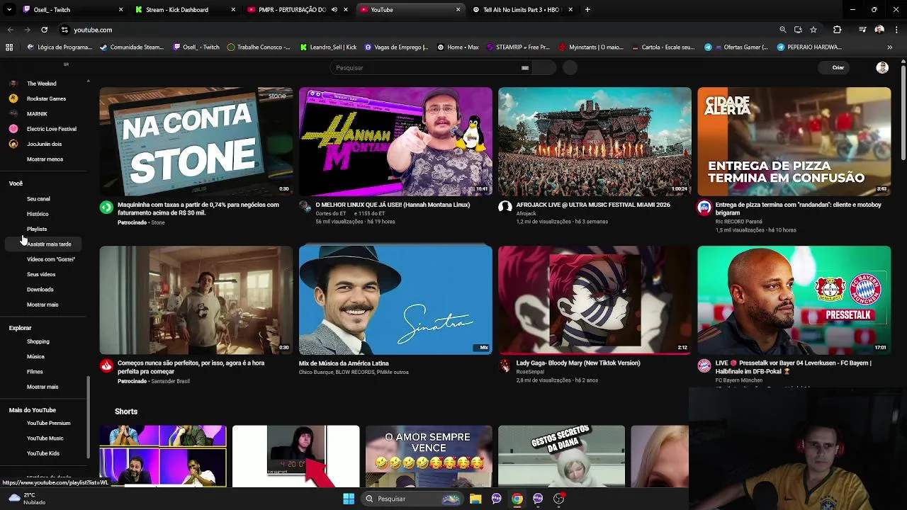Screen dimensions: 907x510
Task: Open Google Chrome from the taskbar
Action: click(x=517, y=499)
